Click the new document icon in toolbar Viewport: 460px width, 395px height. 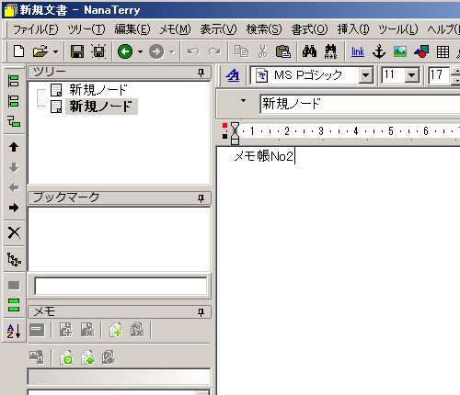click(x=19, y=51)
